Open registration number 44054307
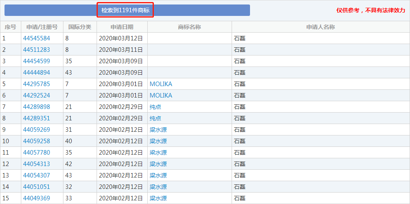 [36, 175]
